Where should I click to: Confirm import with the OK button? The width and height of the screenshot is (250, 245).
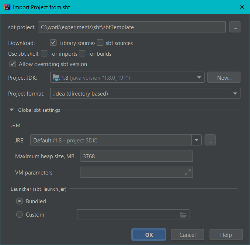[149, 235]
